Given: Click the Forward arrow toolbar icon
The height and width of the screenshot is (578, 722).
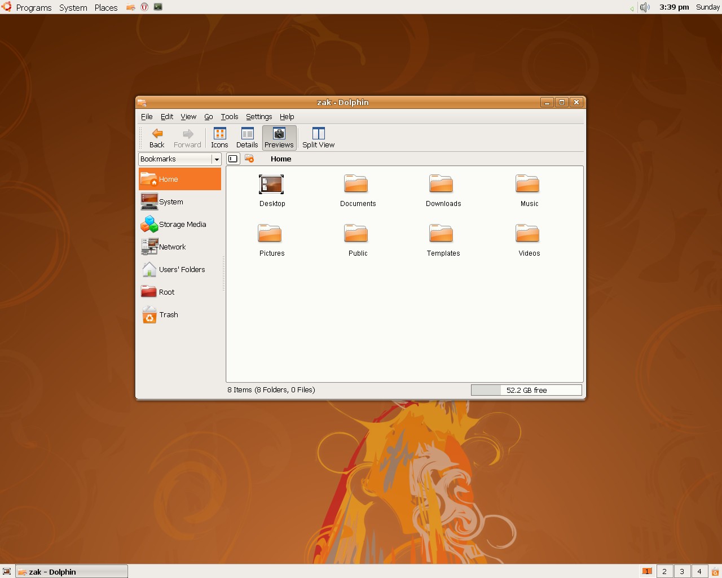Looking at the screenshot, I should click(187, 138).
